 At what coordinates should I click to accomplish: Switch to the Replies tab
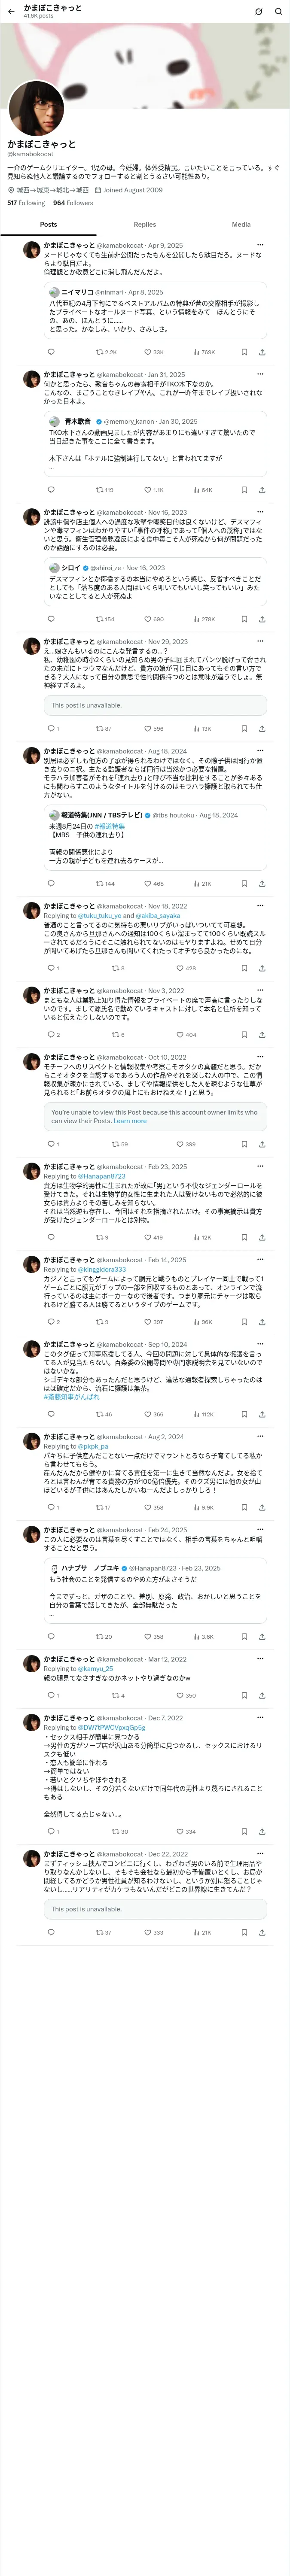pyautogui.click(x=145, y=224)
